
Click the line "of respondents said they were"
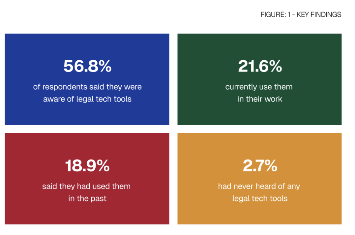pos(87,87)
